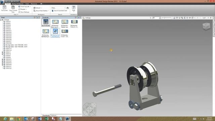Open Microsoft Word from the taskbar
Screen dimensions: 215x121
[x=40, y=119]
